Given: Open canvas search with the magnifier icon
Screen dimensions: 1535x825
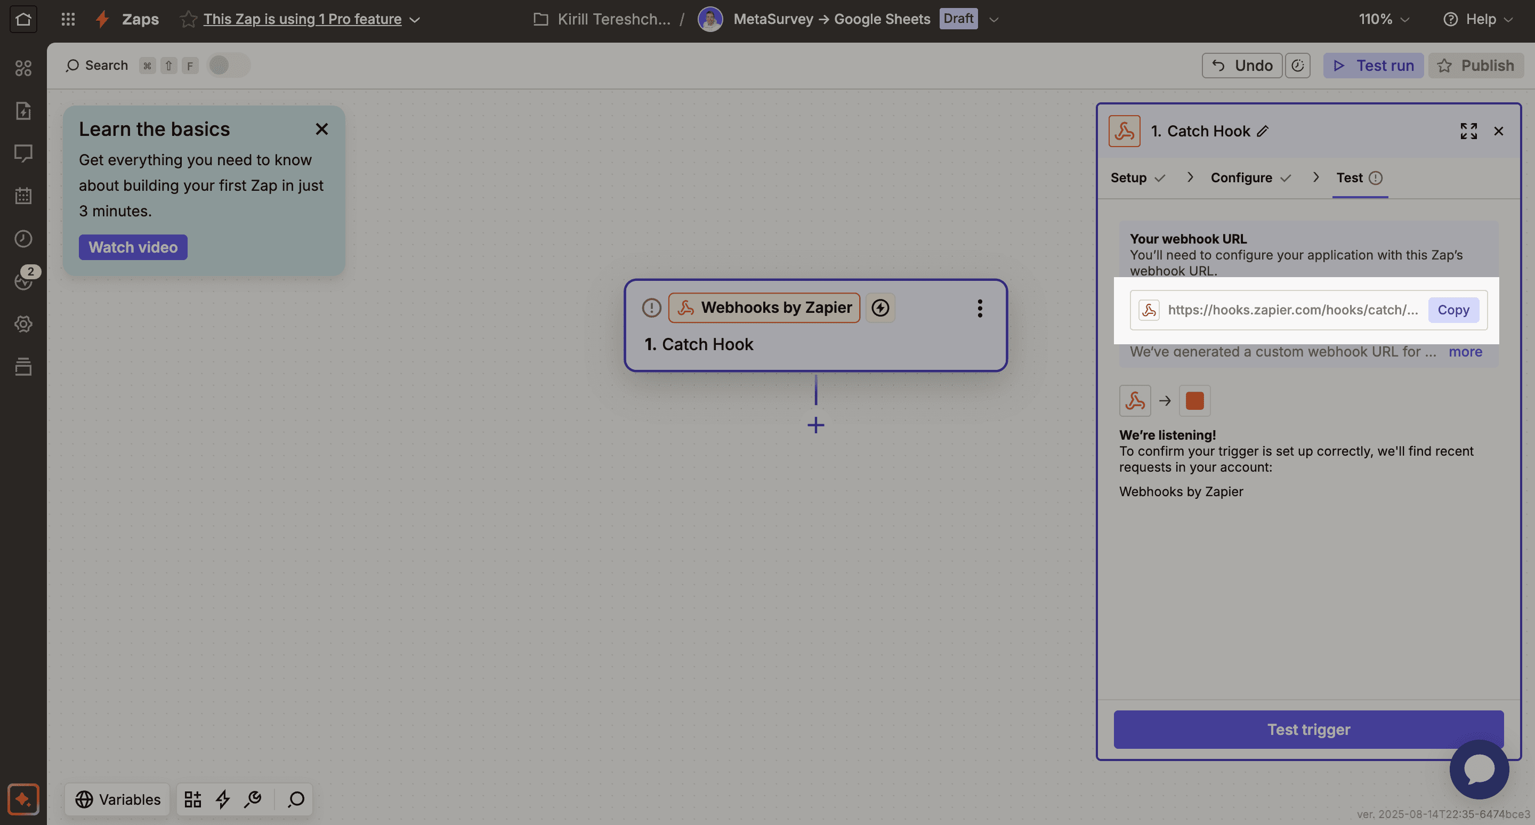Looking at the screenshot, I should click(x=72, y=66).
